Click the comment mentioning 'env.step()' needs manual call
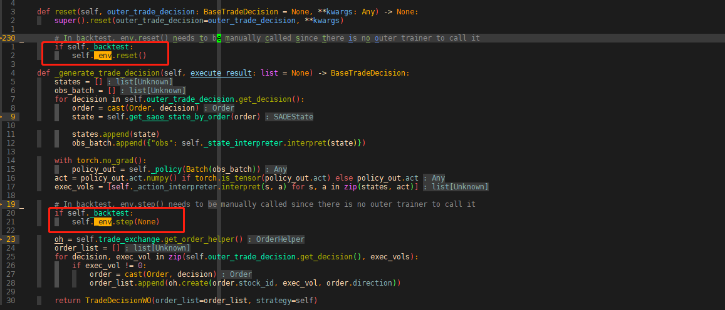 click(x=265, y=204)
